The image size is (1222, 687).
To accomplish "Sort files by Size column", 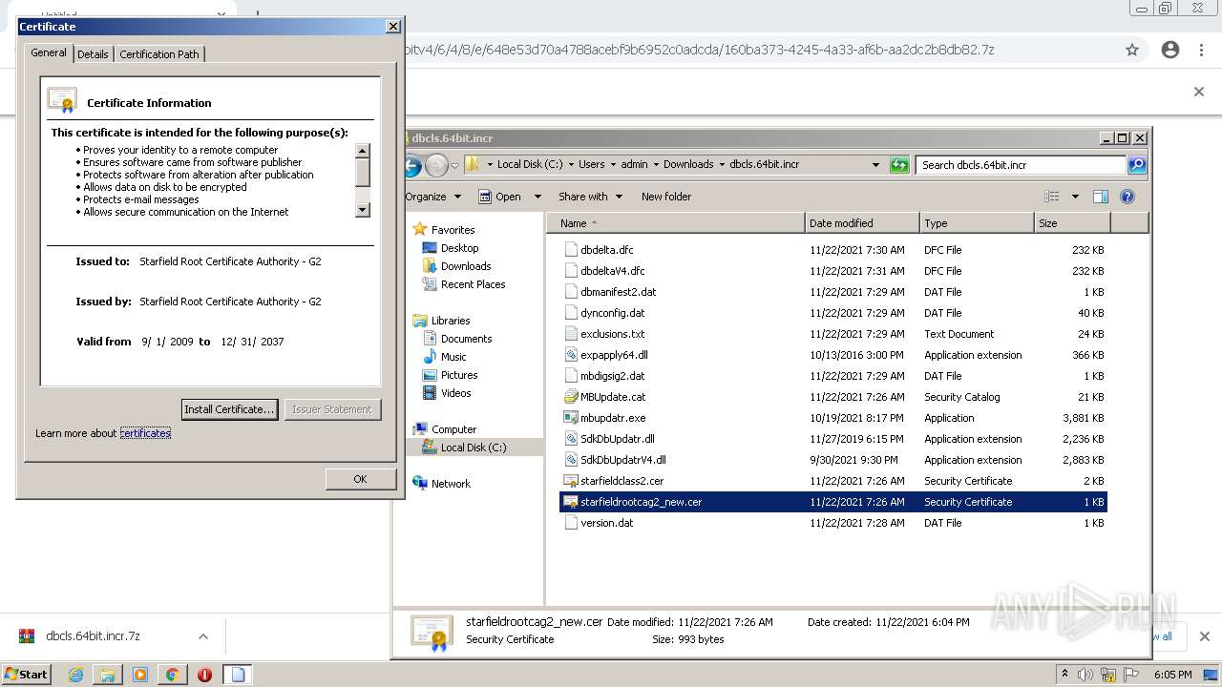I will click(x=1072, y=223).
